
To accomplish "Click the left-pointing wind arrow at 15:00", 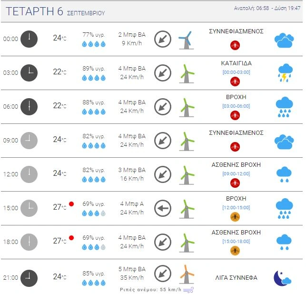I will tap(163, 208).
